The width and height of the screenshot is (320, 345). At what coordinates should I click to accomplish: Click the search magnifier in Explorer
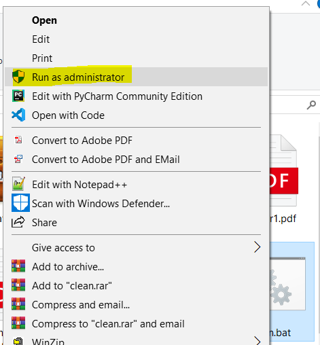311,105
